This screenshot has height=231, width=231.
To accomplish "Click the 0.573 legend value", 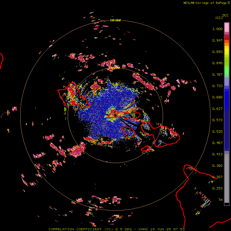I will pos(217,120).
